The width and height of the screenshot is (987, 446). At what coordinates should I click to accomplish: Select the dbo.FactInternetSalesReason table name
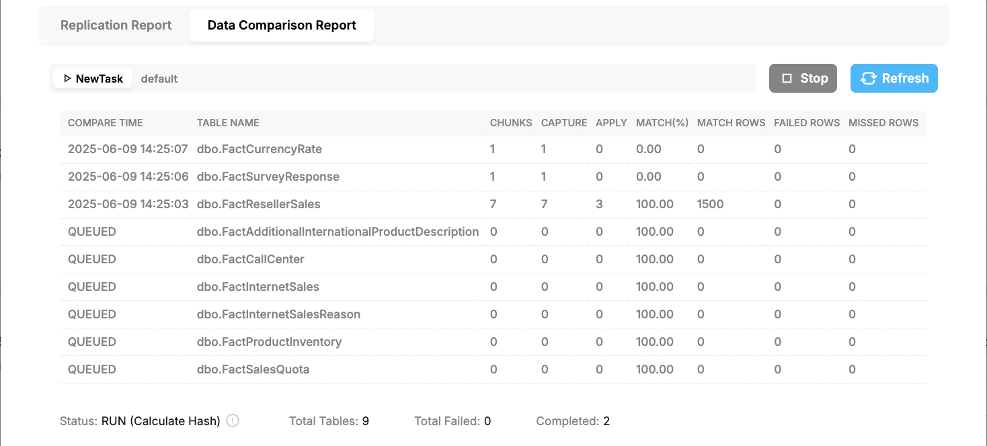[x=279, y=314]
